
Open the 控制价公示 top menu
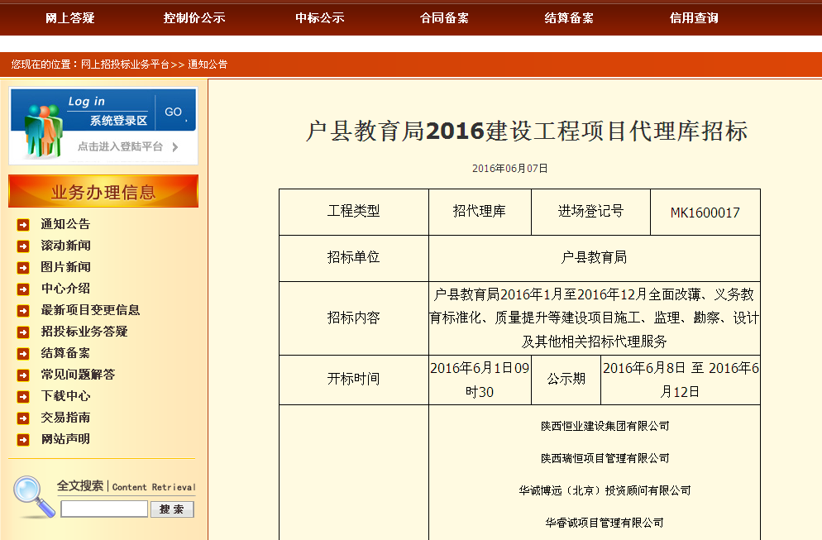pyautogui.click(x=194, y=17)
